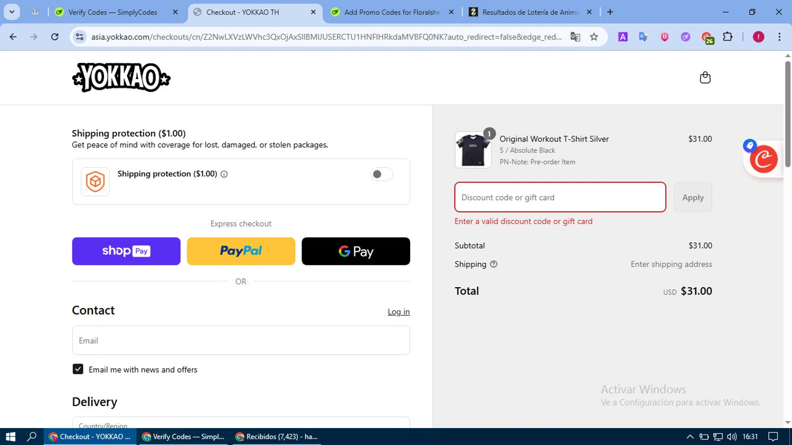Bookmark this page with the star icon
This screenshot has height=445, width=792.
pos(594,36)
